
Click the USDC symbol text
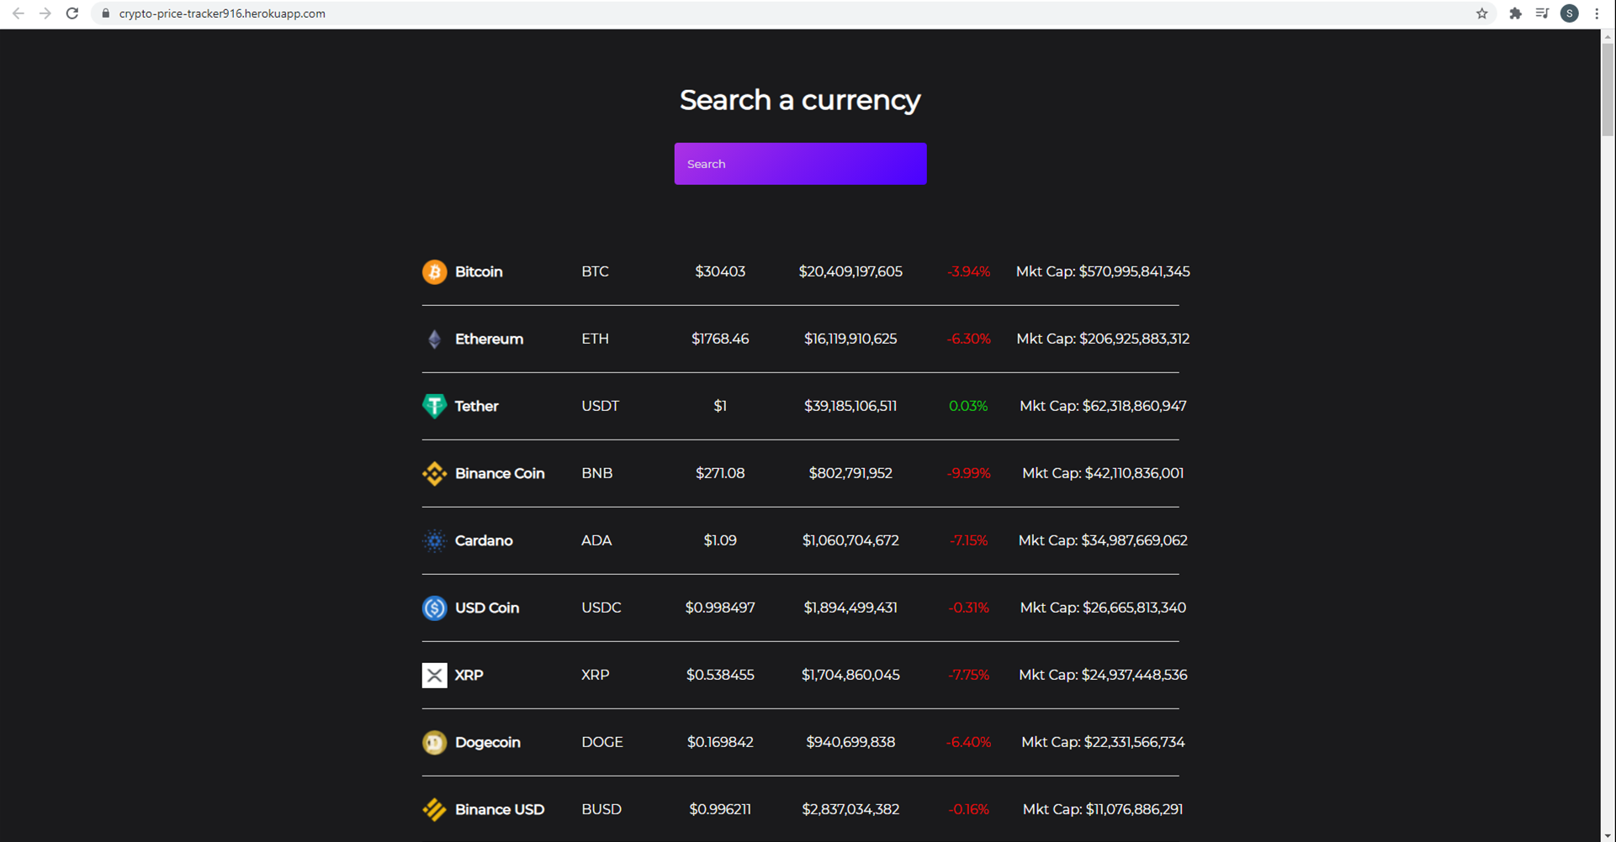pos(601,608)
